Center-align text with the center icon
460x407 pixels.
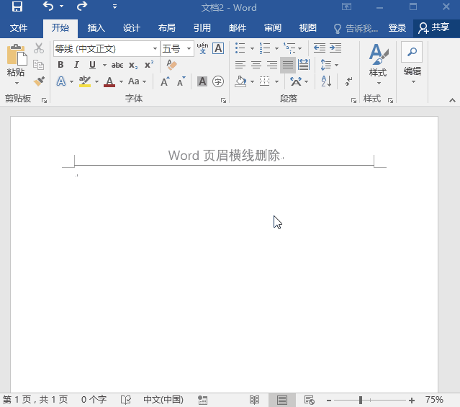(256, 65)
